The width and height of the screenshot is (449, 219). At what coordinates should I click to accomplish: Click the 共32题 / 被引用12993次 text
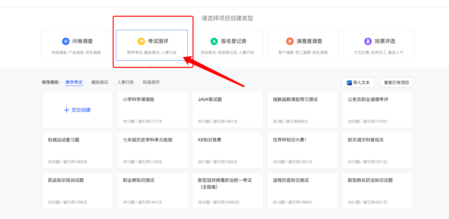(x=219, y=202)
